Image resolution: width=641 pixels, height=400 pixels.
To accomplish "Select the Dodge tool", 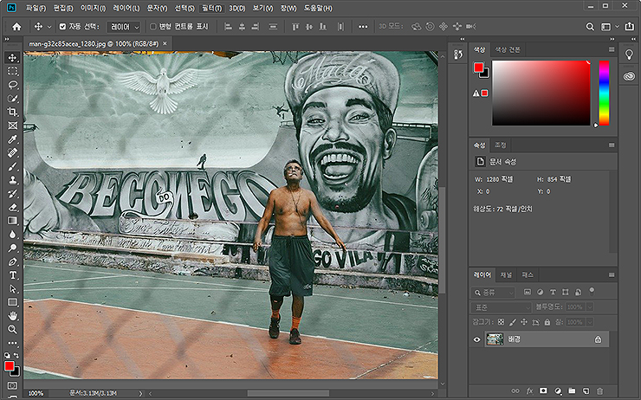I will point(13,248).
